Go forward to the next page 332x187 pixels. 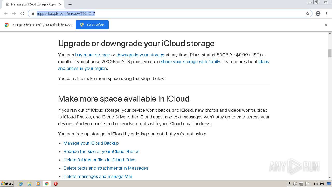pos(14,14)
